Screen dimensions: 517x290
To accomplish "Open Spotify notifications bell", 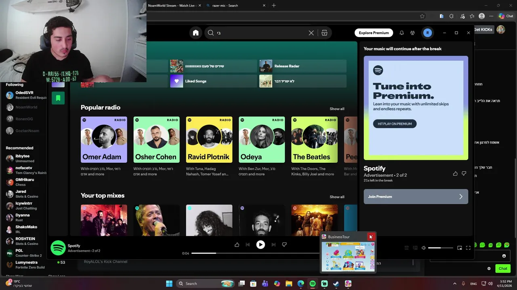I will pyautogui.click(x=401, y=33).
